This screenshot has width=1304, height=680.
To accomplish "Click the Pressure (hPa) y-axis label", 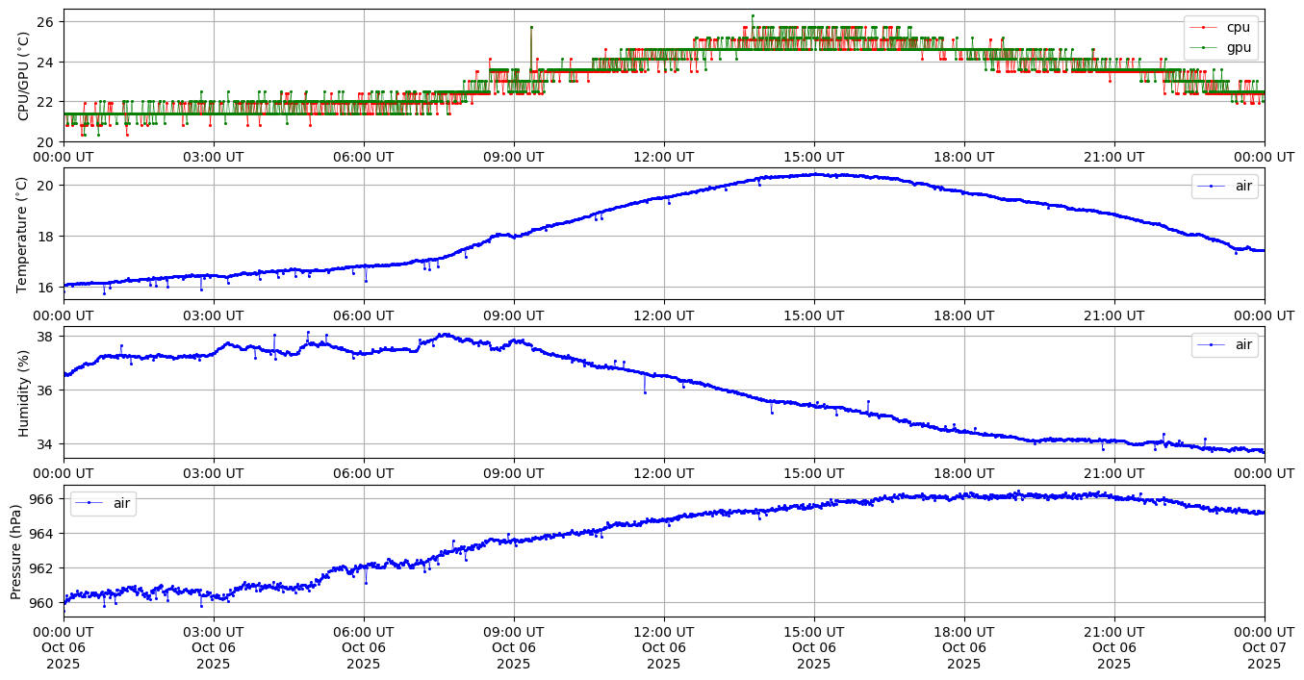I will pos(16,551).
